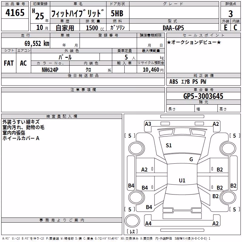Screen dimensions: 242x242
Task: Click the 輸入車 header
Action: (124, 63)
